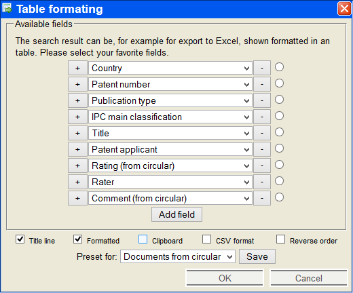The image size is (353, 293).
Task: Enable the Reverse order checkbox
Action: (280, 239)
